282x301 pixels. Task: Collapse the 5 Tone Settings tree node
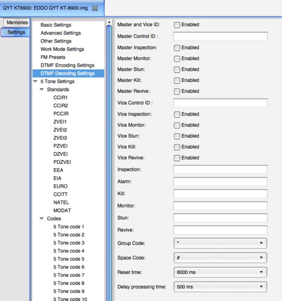35,81
